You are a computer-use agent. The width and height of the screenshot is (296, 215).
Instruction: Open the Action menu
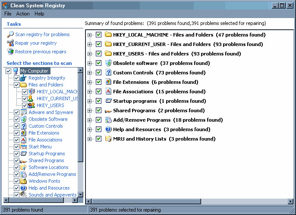[x=23, y=14]
